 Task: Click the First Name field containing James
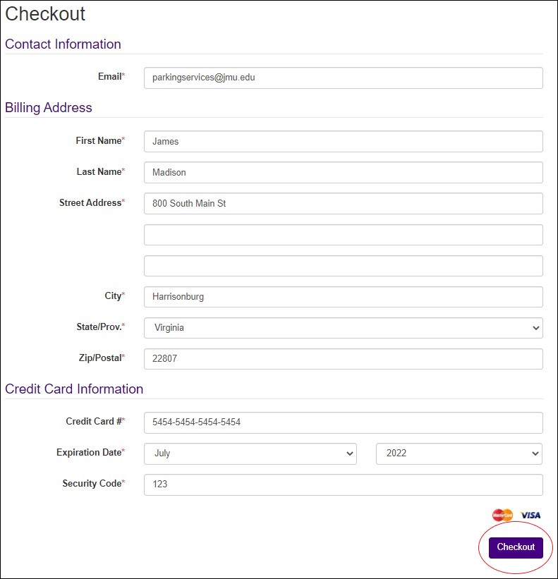tap(343, 141)
